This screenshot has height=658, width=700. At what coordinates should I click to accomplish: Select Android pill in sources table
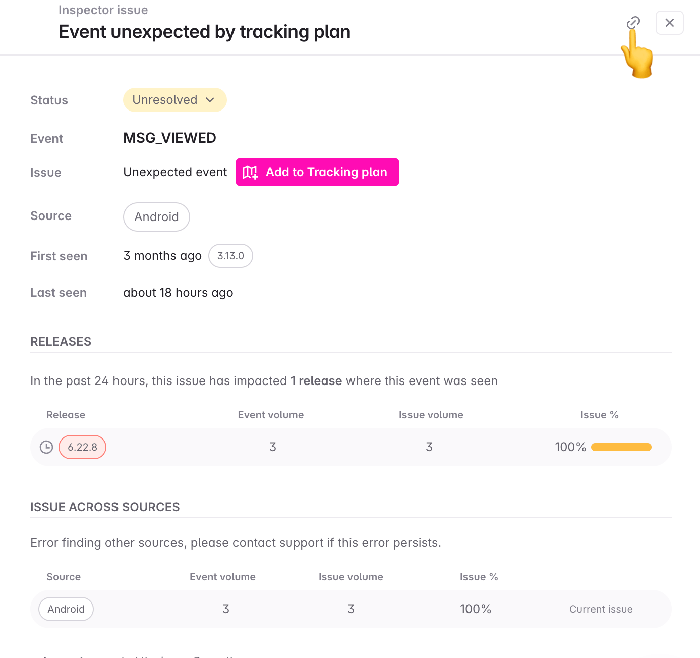click(x=66, y=609)
